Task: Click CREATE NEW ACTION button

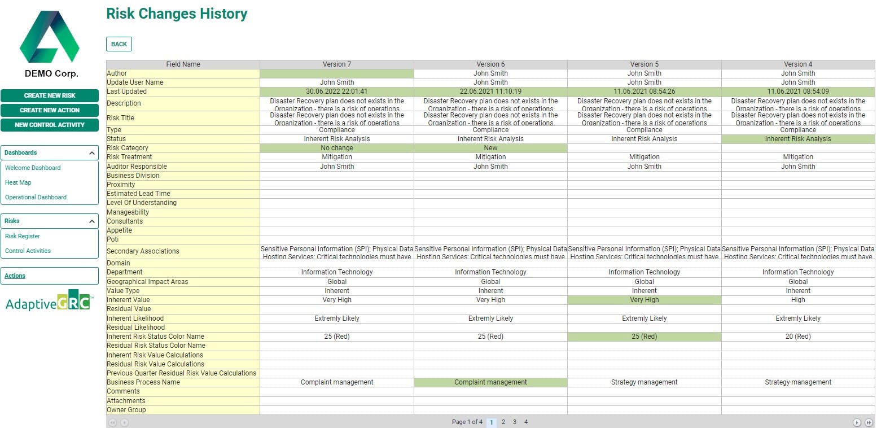Action: click(x=50, y=110)
